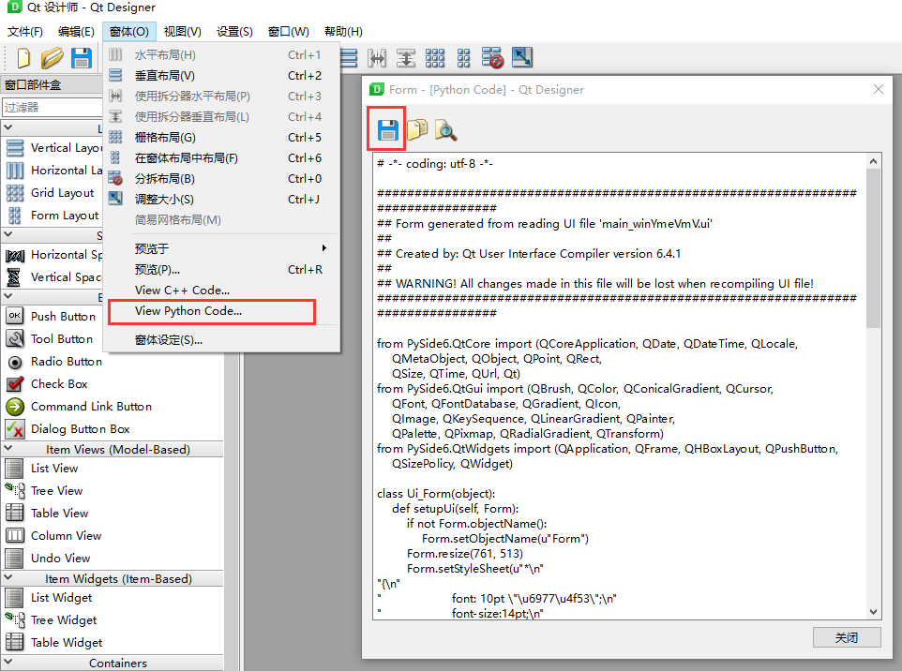Collapse the Buttons category arrow
Viewport: 902px width, 671px height.
coord(8,297)
